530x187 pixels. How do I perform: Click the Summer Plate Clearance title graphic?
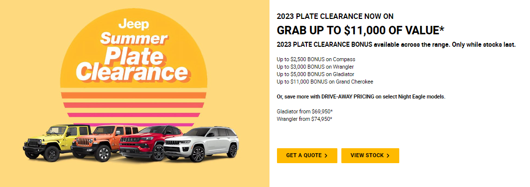pos(133,56)
